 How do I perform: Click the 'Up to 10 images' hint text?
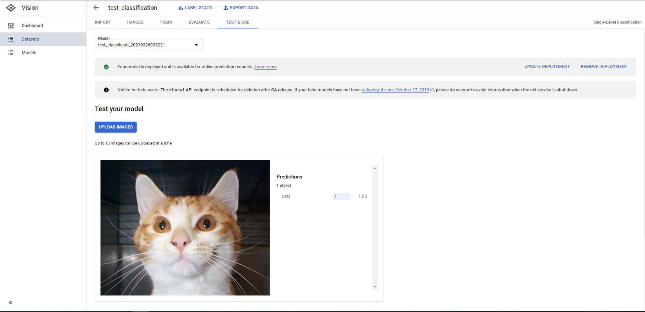pos(133,143)
